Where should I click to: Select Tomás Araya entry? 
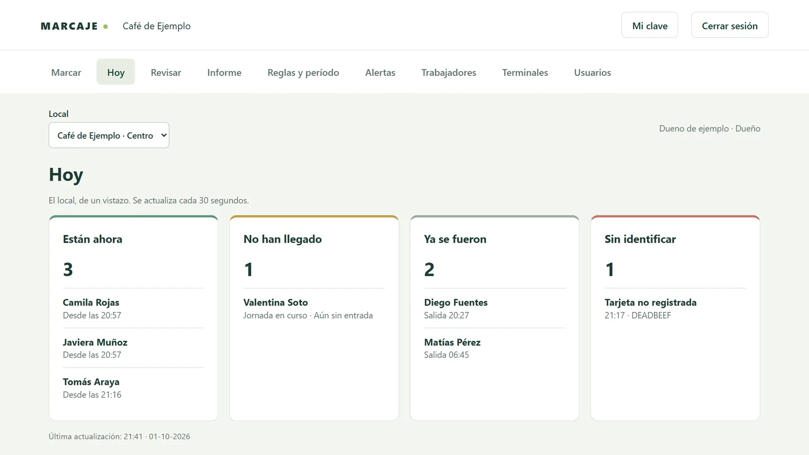tap(91, 382)
